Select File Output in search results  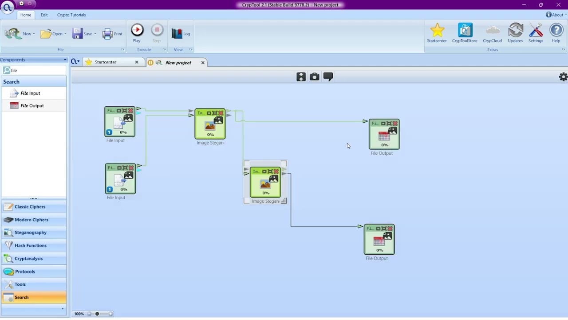[32, 106]
